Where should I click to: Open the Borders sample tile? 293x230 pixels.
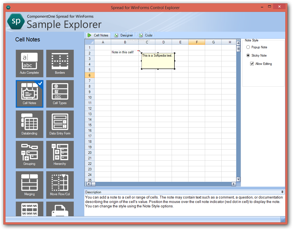[60, 64]
